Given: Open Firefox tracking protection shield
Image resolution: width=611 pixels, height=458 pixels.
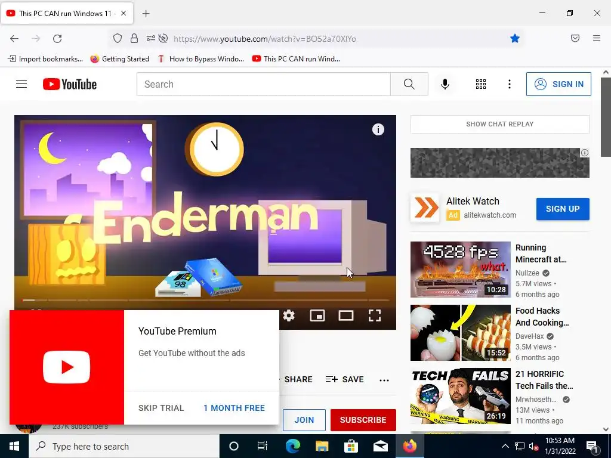Looking at the screenshot, I should (x=118, y=38).
